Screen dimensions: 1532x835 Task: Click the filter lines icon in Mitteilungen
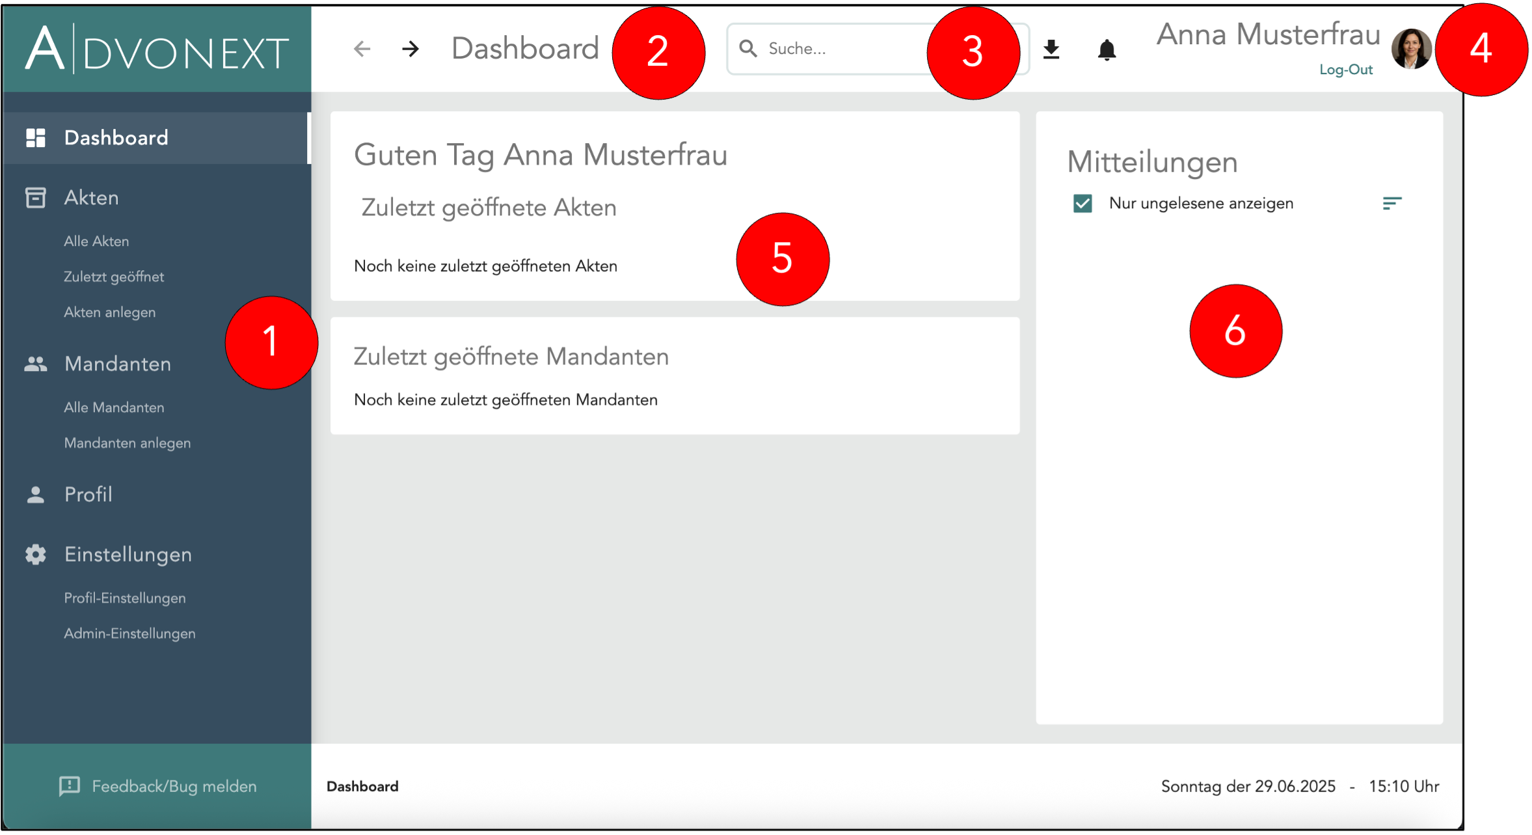[1391, 204]
